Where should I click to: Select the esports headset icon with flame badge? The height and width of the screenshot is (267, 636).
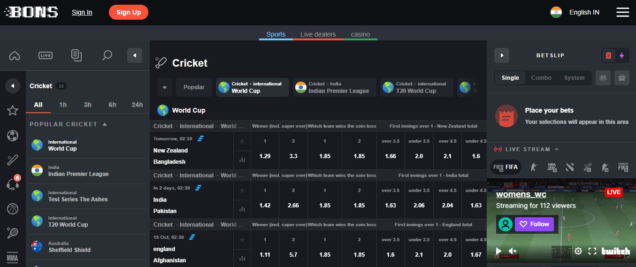tap(13, 183)
